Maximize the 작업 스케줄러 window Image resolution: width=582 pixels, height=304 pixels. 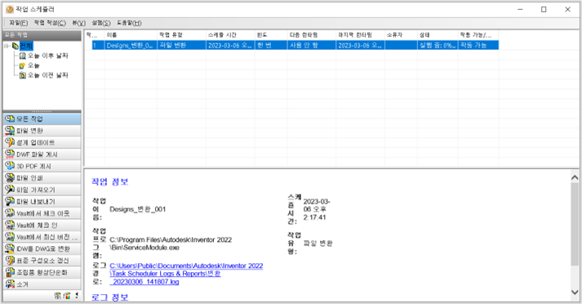pyautogui.click(x=544, y=9)
